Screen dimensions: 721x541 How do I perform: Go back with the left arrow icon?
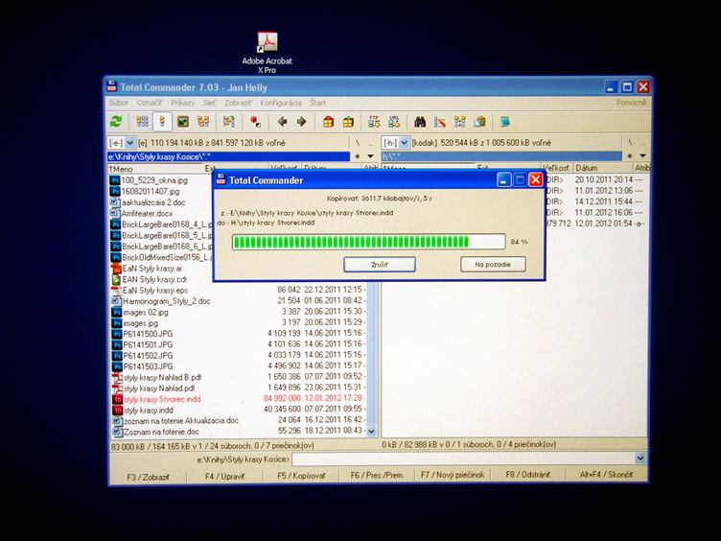pos(282,122)
